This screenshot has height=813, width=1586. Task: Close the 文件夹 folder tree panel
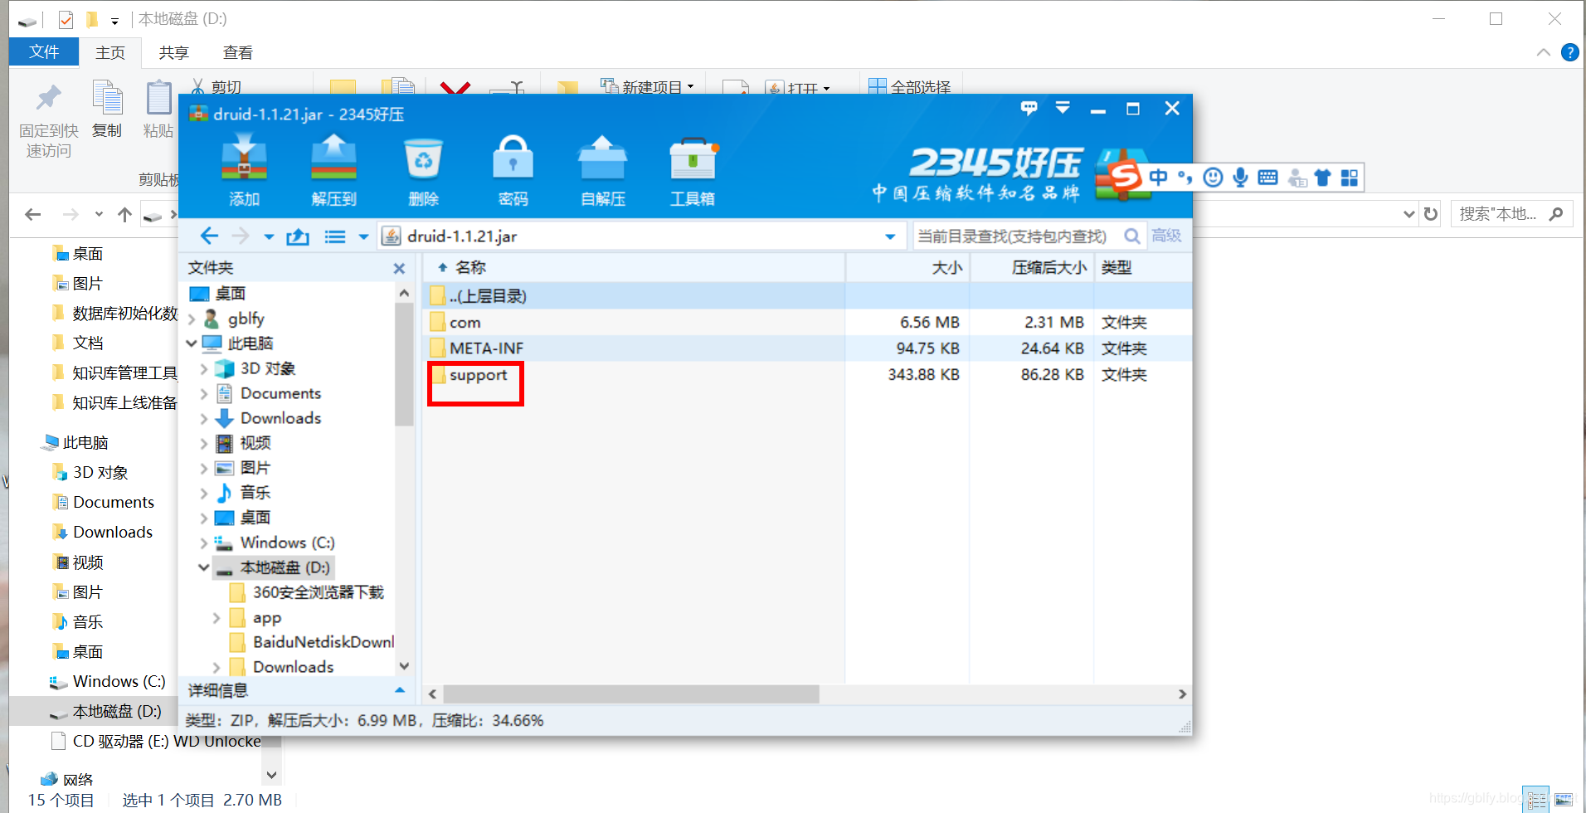[399, 268]
